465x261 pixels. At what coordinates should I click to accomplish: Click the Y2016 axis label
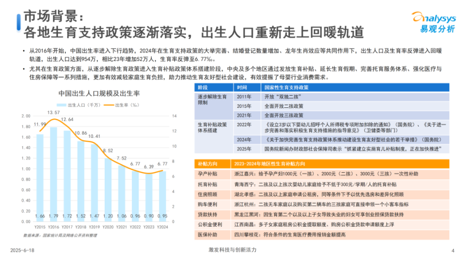[x=53, y=227]
